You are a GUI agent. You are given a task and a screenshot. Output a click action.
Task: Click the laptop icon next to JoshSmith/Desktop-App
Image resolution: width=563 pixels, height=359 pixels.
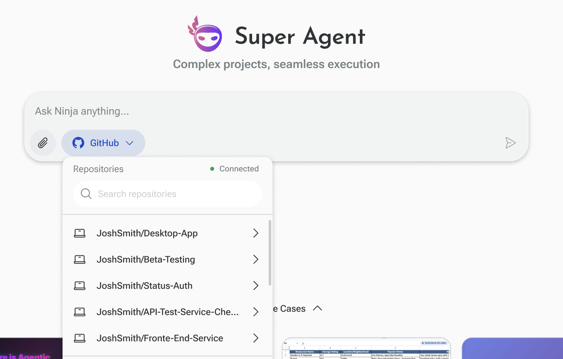pos(80,233)
